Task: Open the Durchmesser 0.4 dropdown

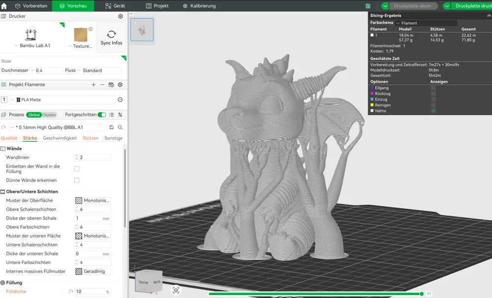Action: pos(46,70)
